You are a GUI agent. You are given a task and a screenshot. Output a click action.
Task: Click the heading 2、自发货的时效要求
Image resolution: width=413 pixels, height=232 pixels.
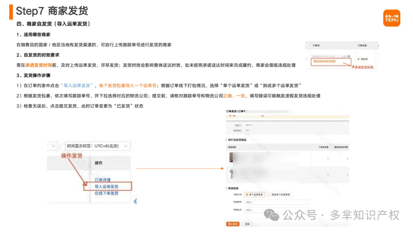37,55
